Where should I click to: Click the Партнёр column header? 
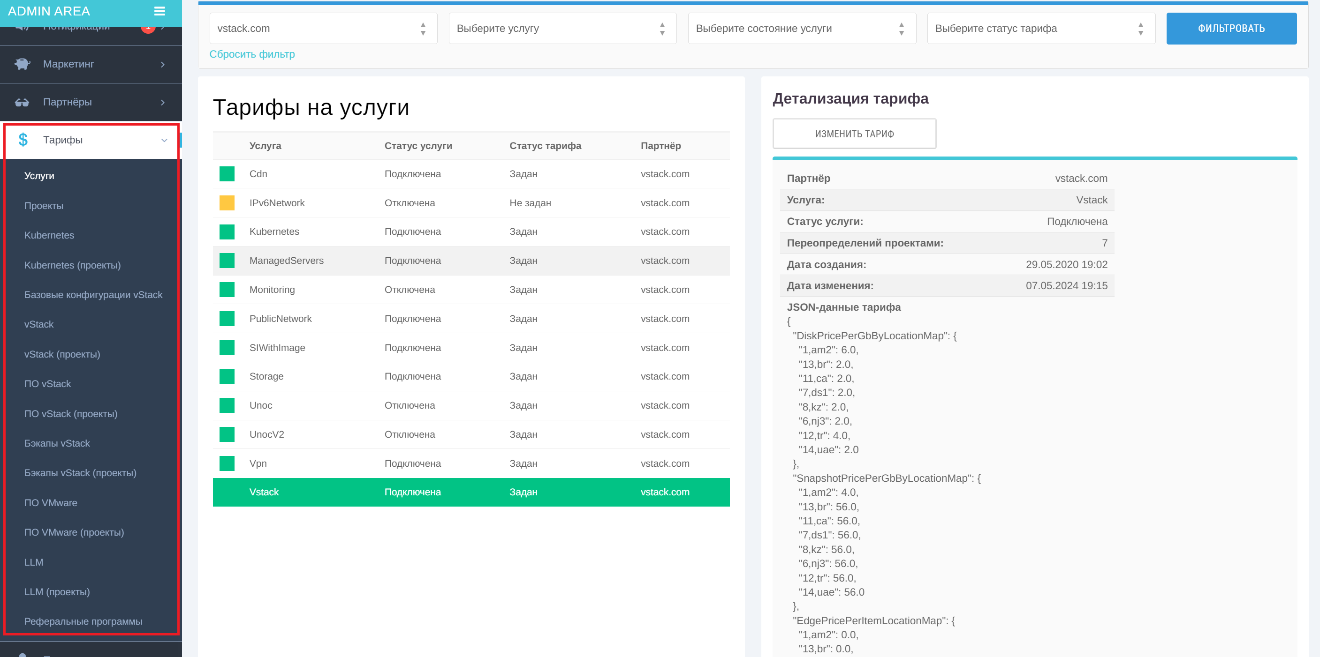click(x=660, y=145)
